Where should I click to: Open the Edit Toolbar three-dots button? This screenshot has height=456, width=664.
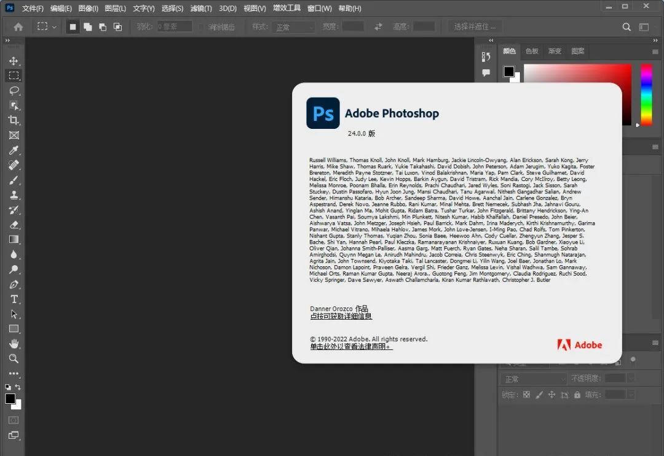14,374
